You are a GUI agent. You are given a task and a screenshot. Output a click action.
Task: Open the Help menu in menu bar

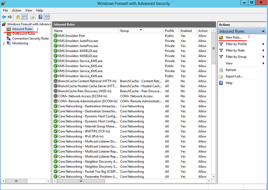(x=39, y=10)
